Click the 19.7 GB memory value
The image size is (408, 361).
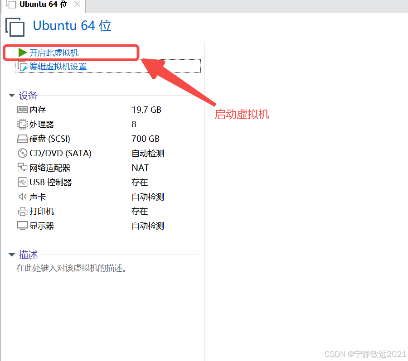tap(146, 110)
